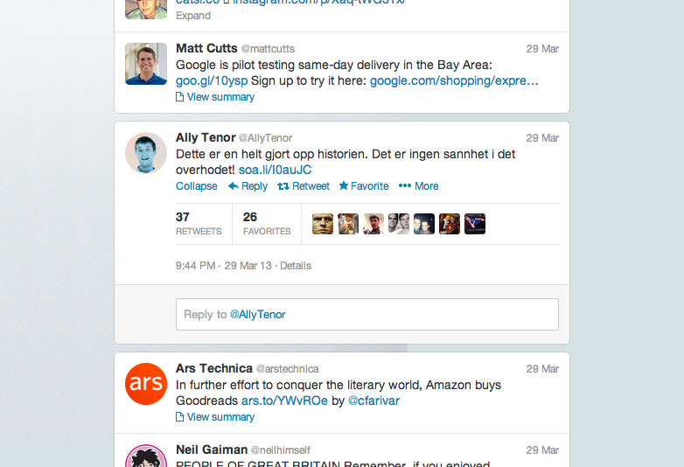Collapse the expanded Ally Tenor tweet
Image resolution: width=684 pixels, height=467 pixels.
tap(196, 186)
